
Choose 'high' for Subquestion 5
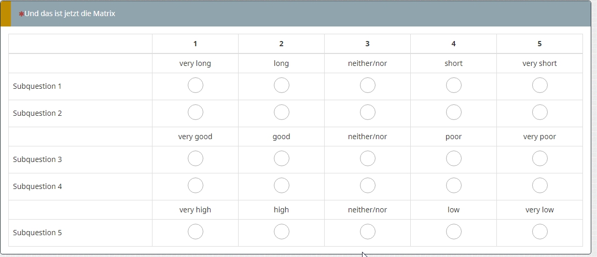[x=281, y=232]
